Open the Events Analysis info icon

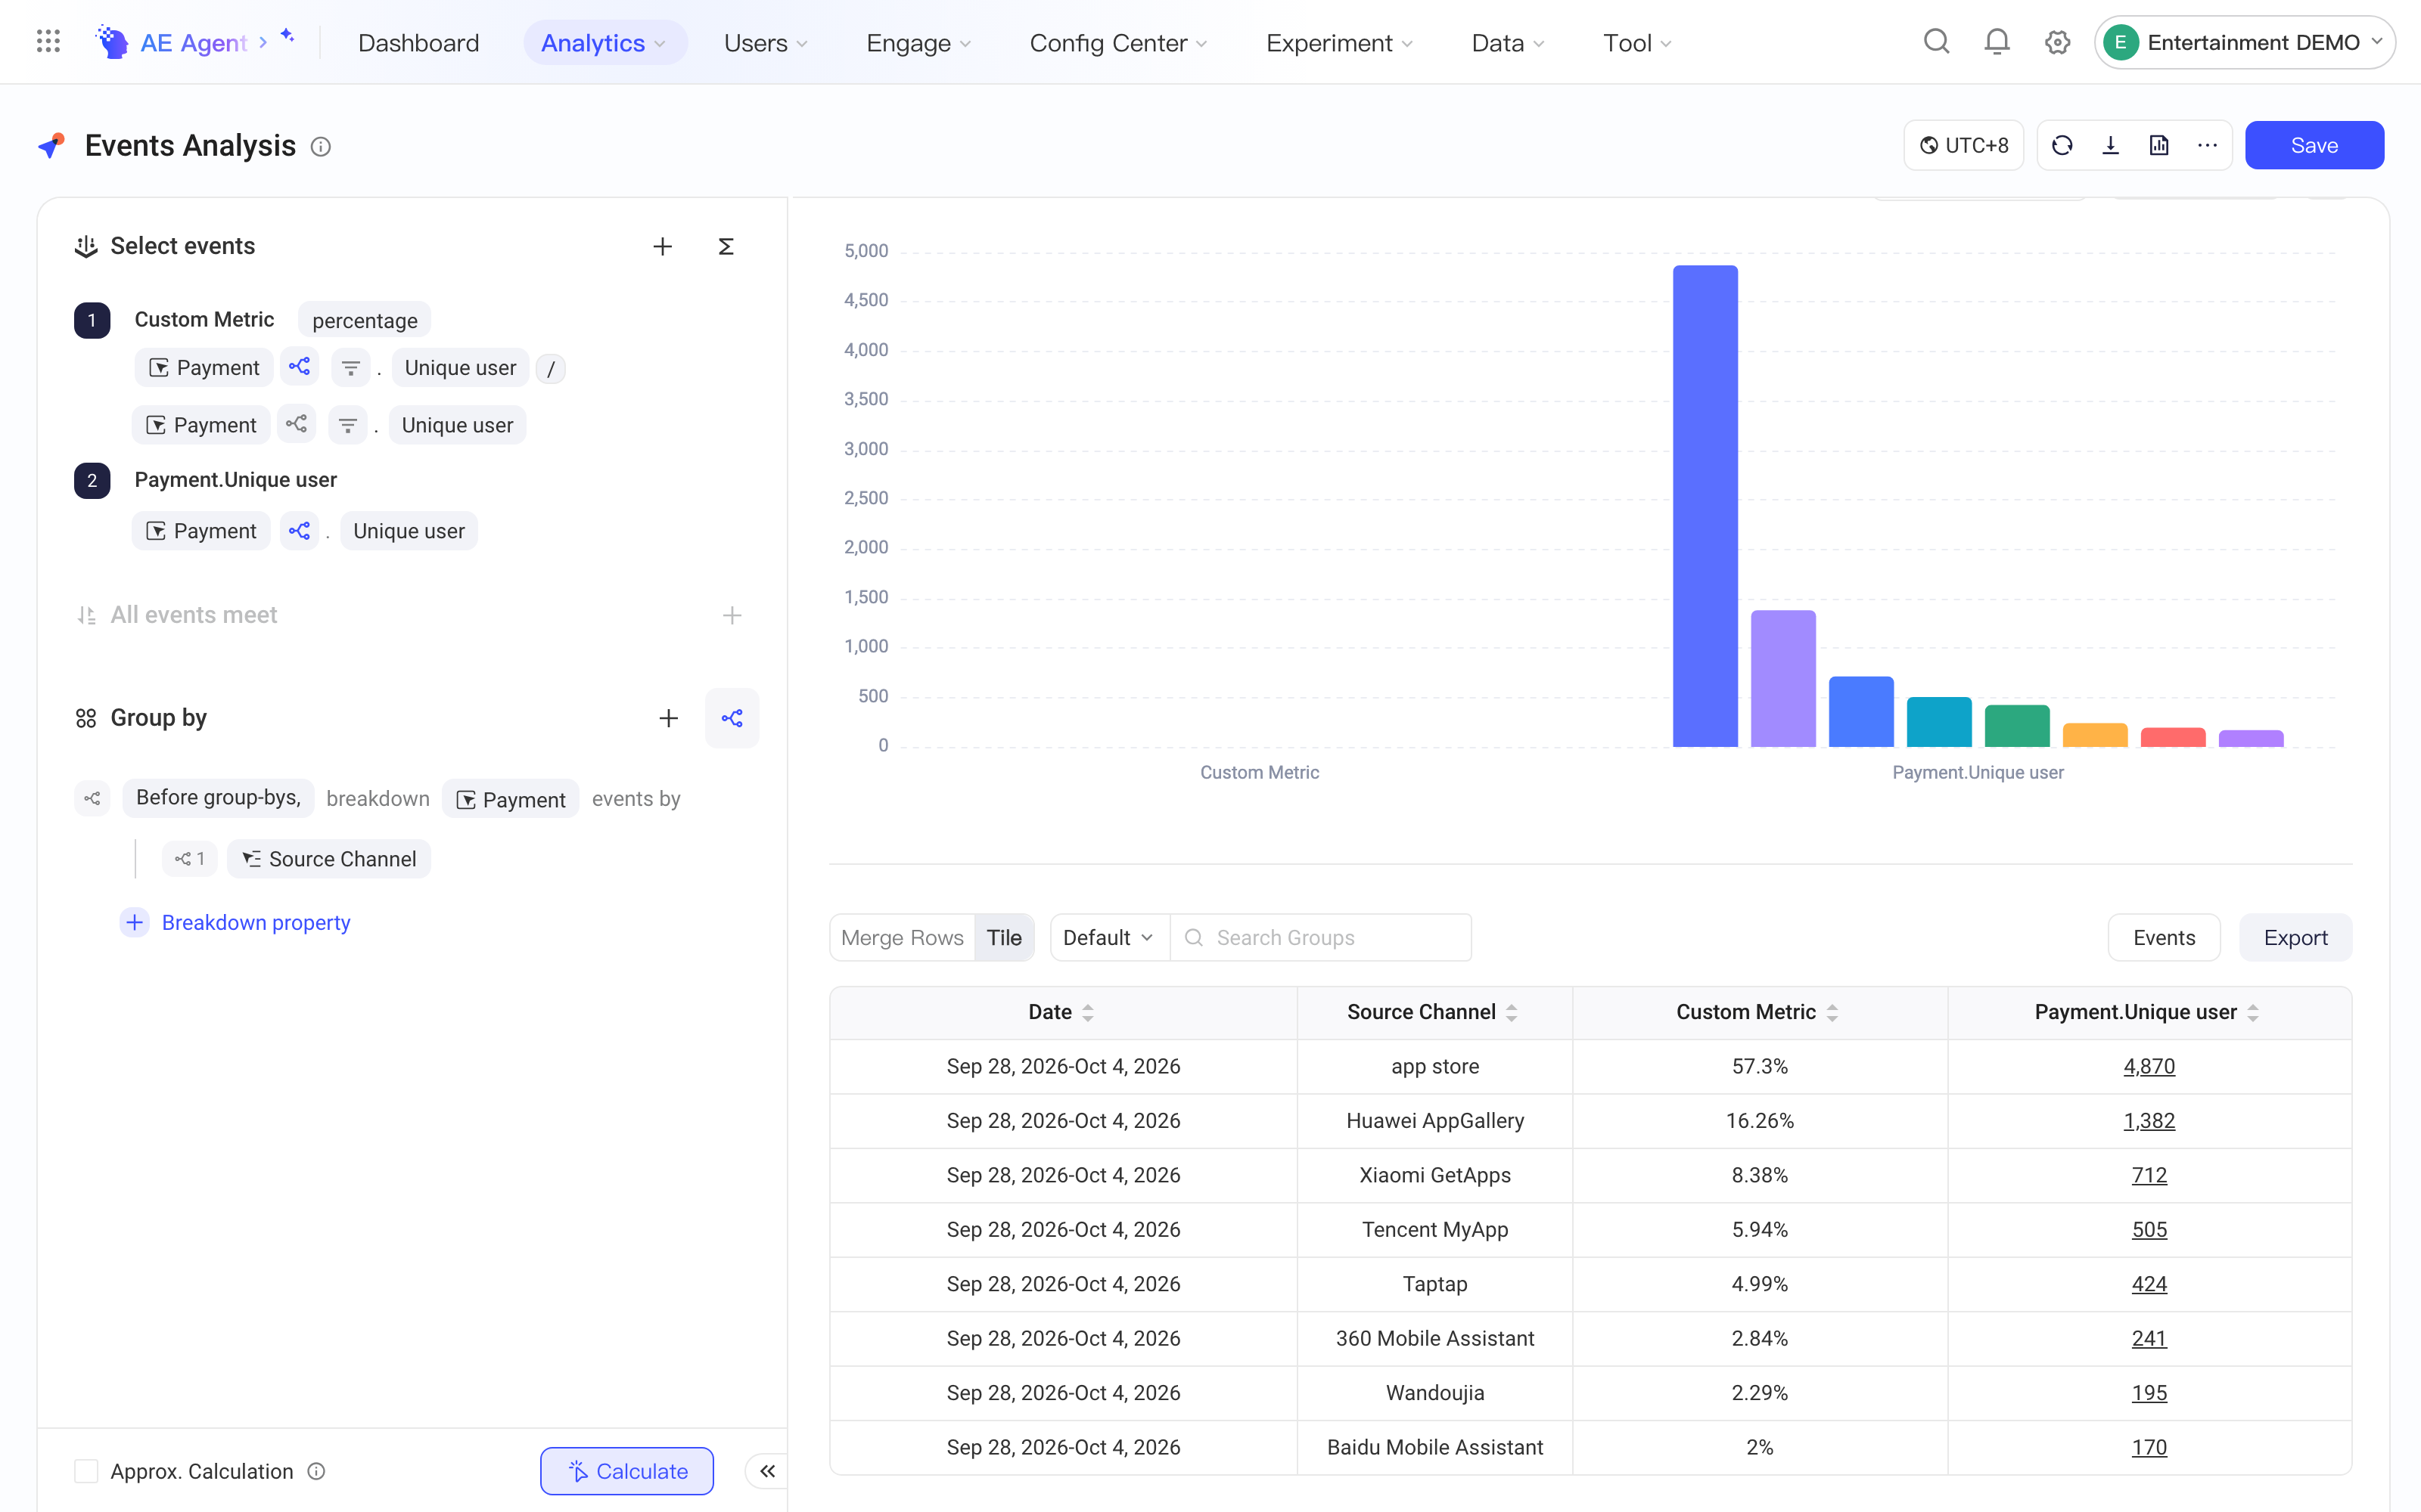[x=320, y=147]
